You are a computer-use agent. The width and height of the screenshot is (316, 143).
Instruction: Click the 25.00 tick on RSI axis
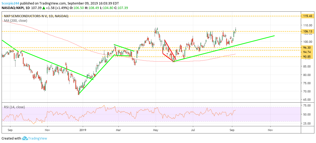point(307,123)
